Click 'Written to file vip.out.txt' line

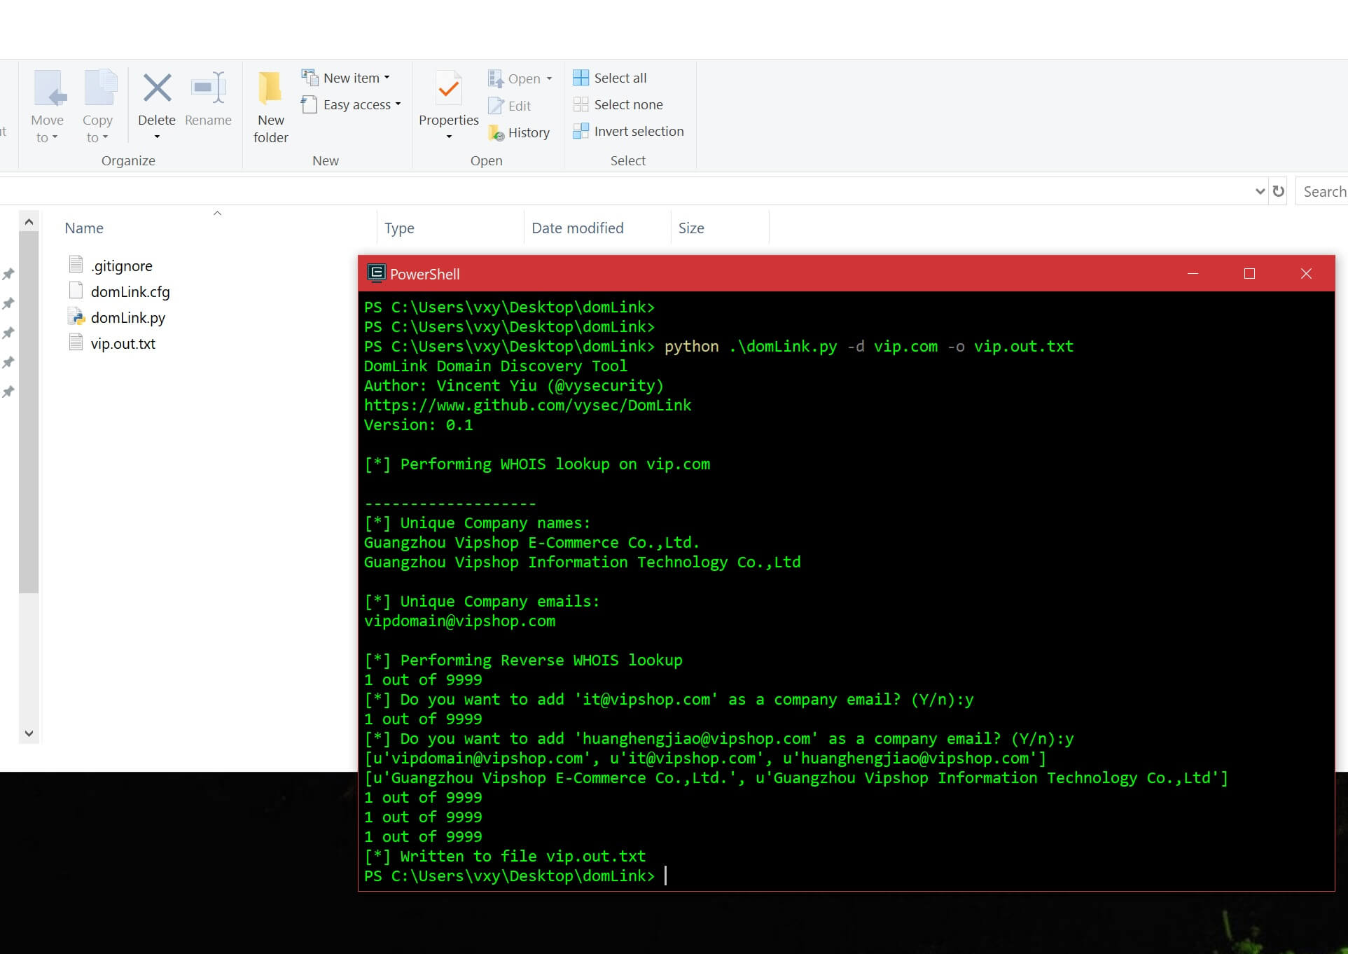[505, 856]
